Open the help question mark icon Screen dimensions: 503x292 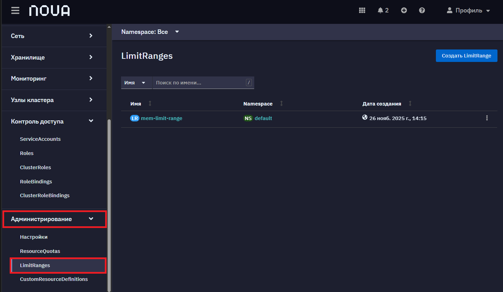pyautogui.click(x=422, y=10)
